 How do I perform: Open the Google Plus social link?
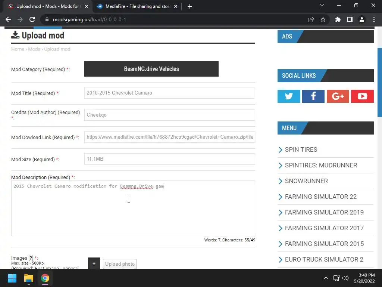pos(338,96)
